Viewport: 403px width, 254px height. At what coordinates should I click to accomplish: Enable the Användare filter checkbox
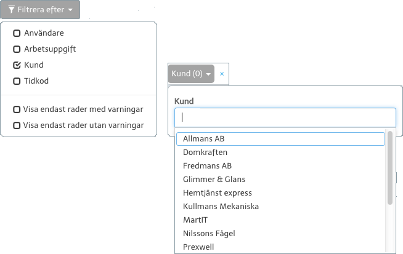tap(17, 33)
